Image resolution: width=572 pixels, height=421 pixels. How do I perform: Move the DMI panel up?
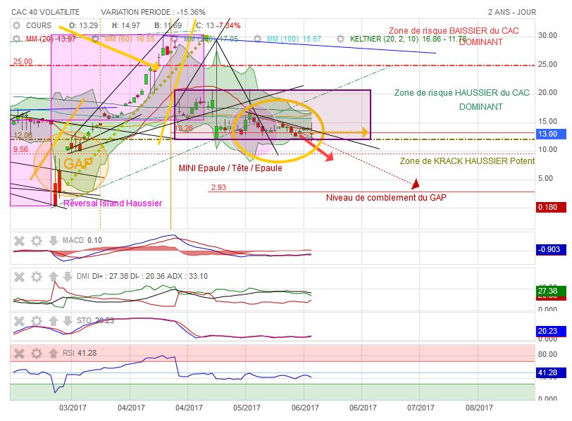click(x=54, y=277)
